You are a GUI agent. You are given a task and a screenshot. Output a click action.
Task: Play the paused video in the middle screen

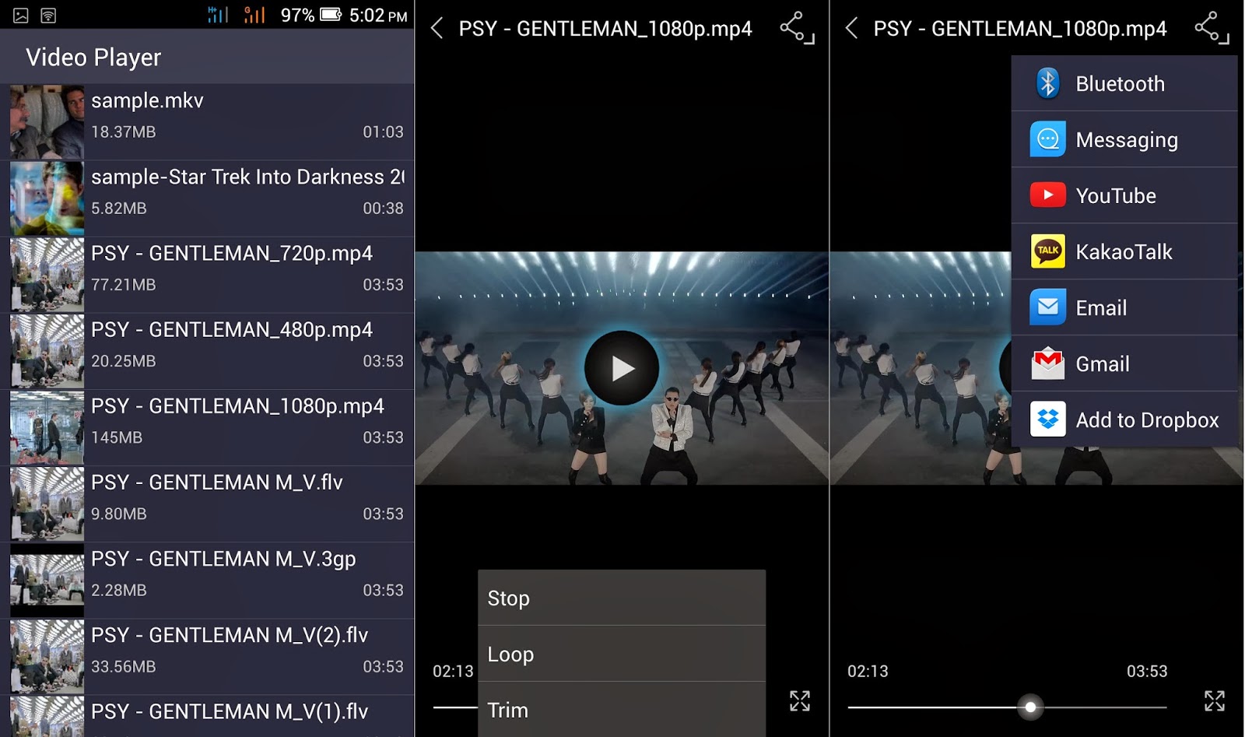[x=622, y=368]
